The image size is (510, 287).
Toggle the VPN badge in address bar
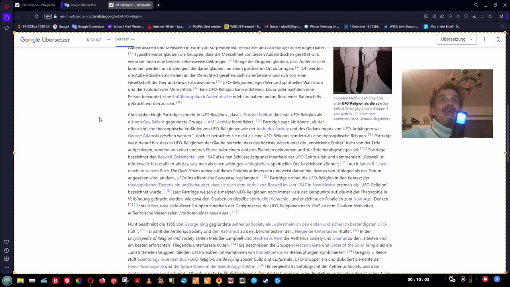pos(48,16)
